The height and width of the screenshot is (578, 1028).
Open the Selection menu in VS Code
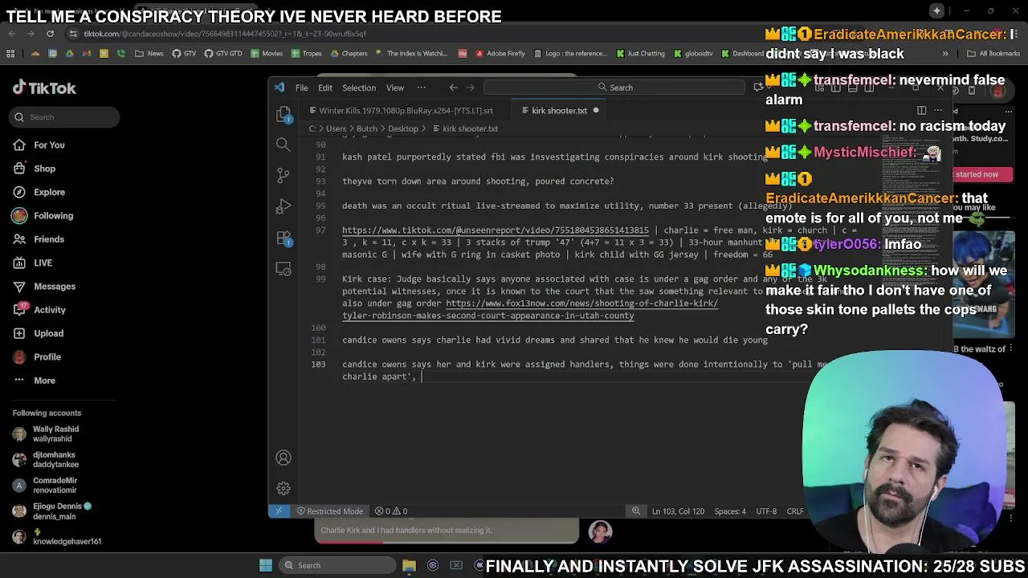(359, 88)
